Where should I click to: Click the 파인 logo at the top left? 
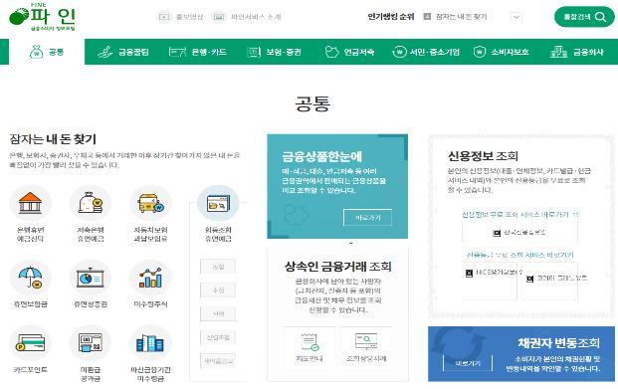coord(42,17)
